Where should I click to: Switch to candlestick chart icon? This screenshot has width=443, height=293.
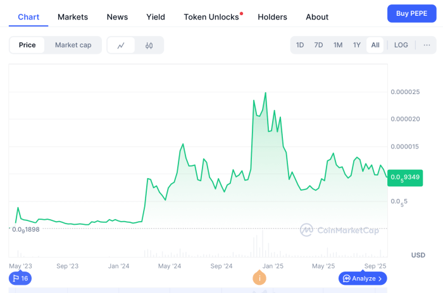(x=149, y=45)
